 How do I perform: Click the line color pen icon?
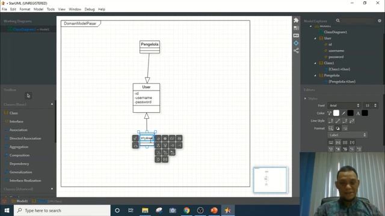click(x=343, y=113)
